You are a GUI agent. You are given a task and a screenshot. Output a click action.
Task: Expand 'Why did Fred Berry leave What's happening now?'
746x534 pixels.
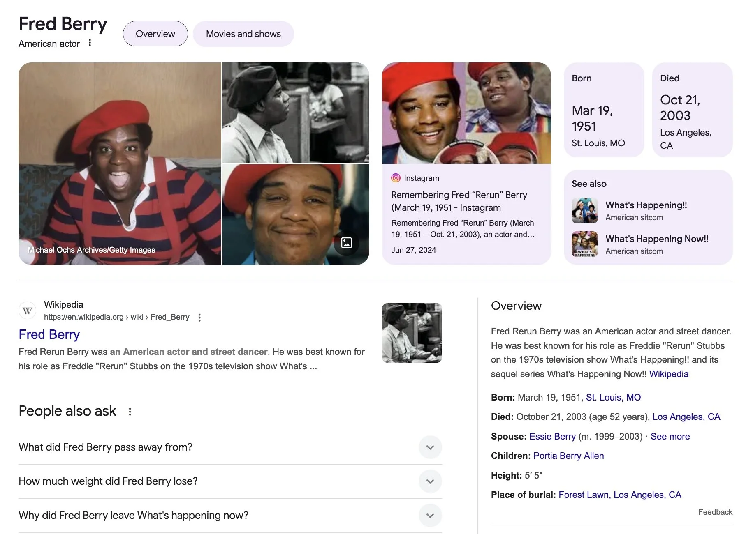230,515
